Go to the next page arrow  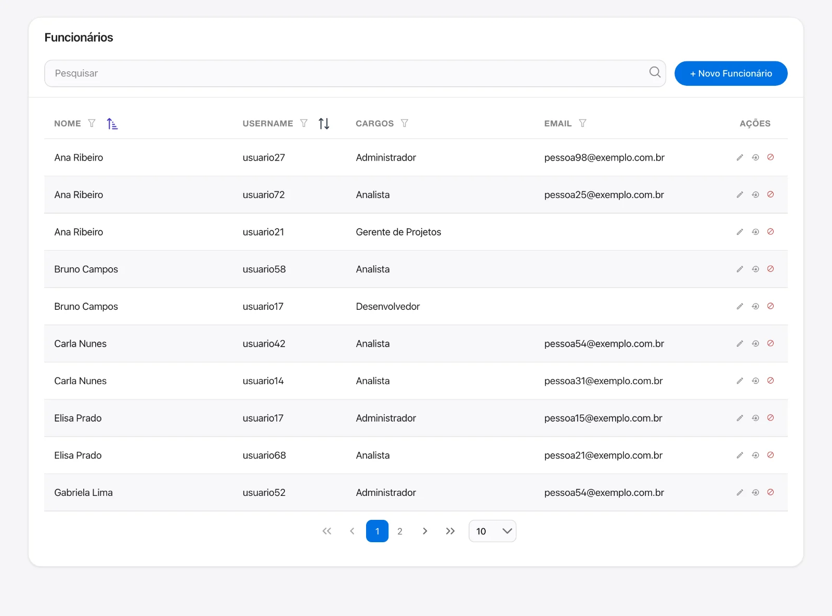pos(425,531)
